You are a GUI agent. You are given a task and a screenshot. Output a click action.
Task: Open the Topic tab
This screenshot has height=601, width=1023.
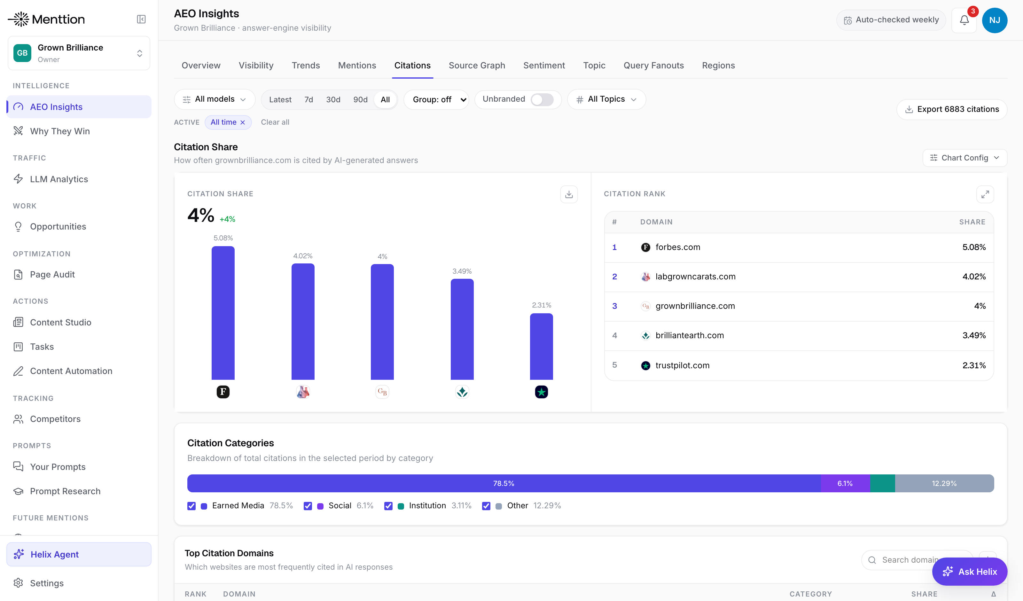[x=594, y=66]
